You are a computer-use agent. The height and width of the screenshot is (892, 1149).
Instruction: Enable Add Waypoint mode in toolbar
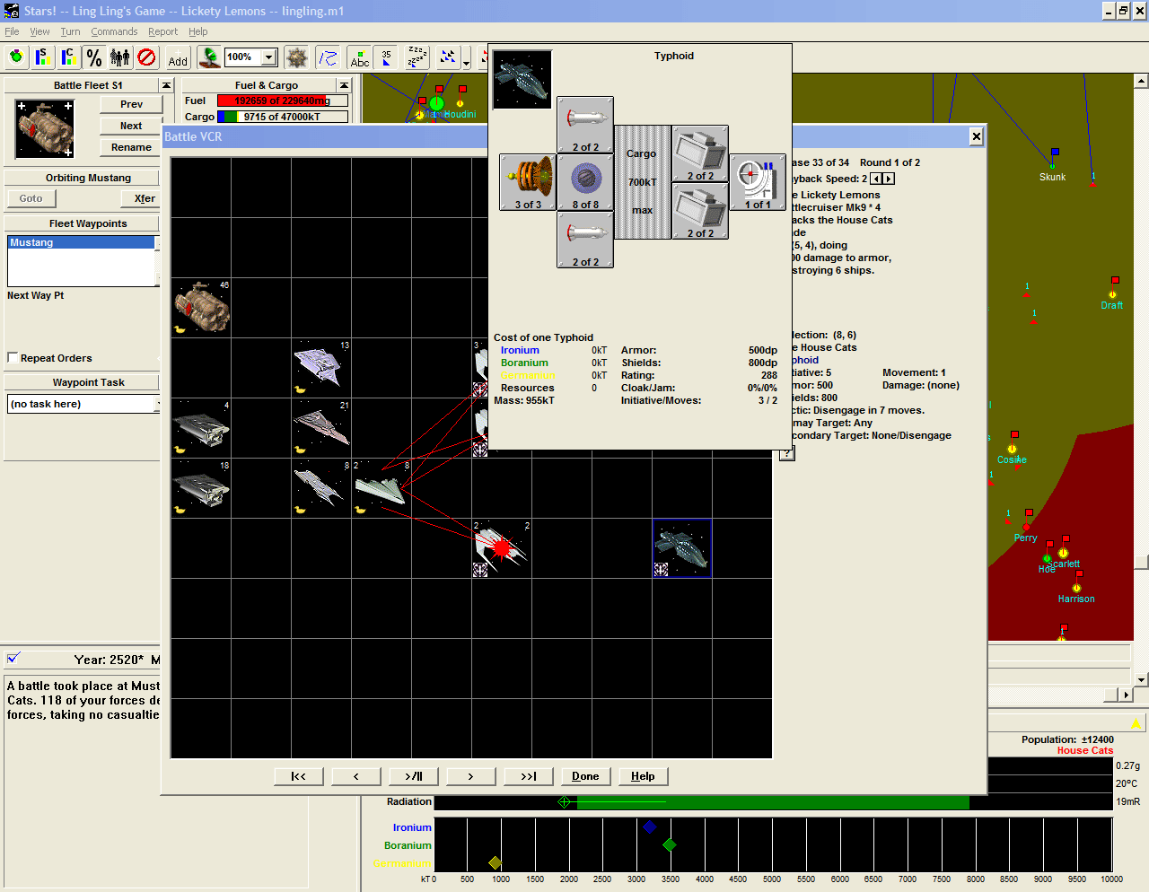[178, 58]
